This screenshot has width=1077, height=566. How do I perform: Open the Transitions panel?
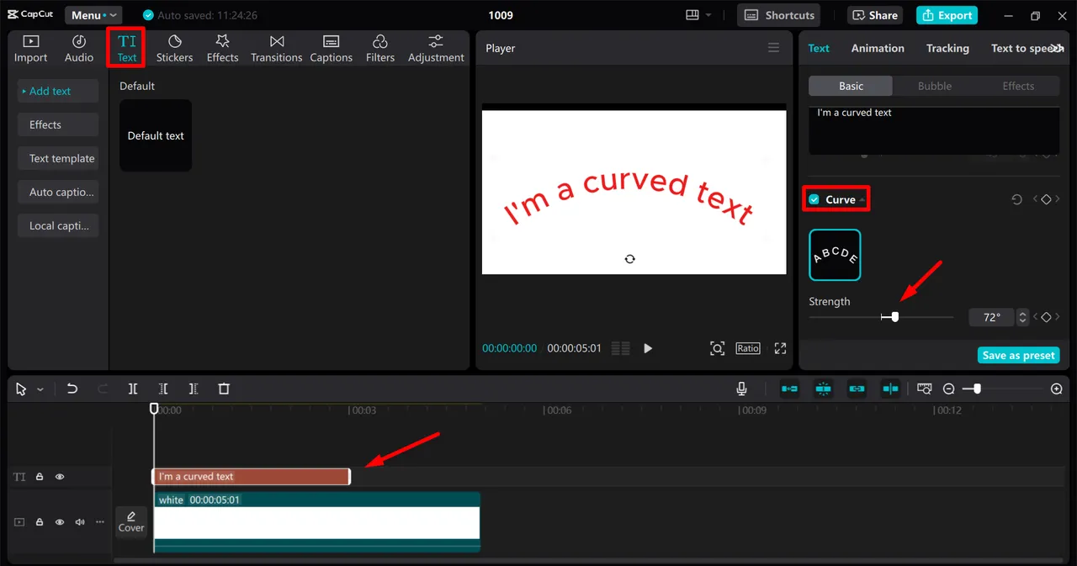coord(276,48)
